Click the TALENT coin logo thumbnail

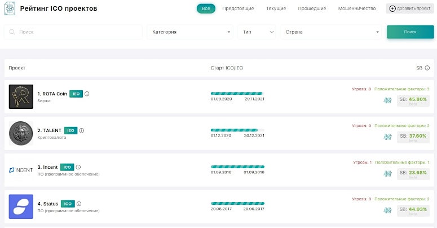21,133
